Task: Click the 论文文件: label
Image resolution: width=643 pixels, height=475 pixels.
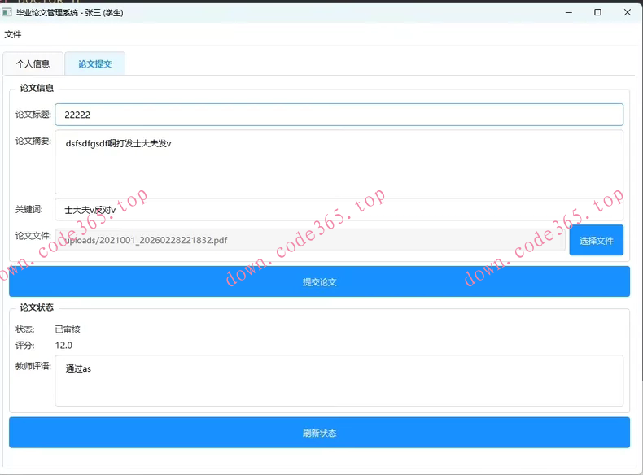Action: 33,236
